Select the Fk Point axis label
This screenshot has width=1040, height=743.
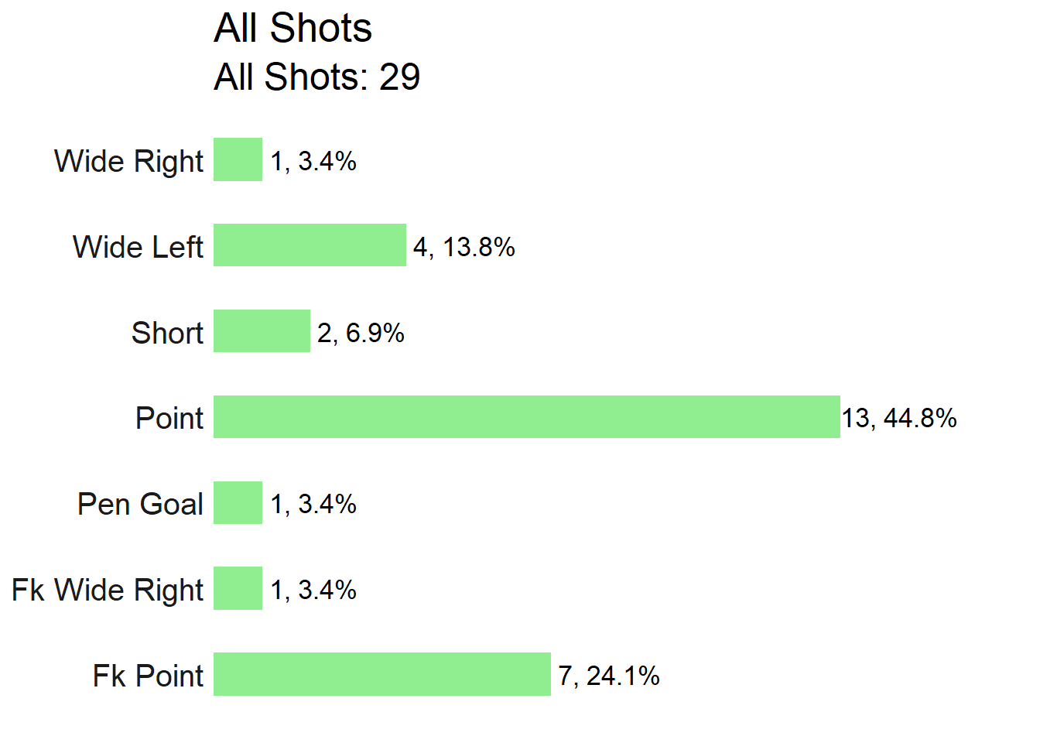[x=148, y=676]
